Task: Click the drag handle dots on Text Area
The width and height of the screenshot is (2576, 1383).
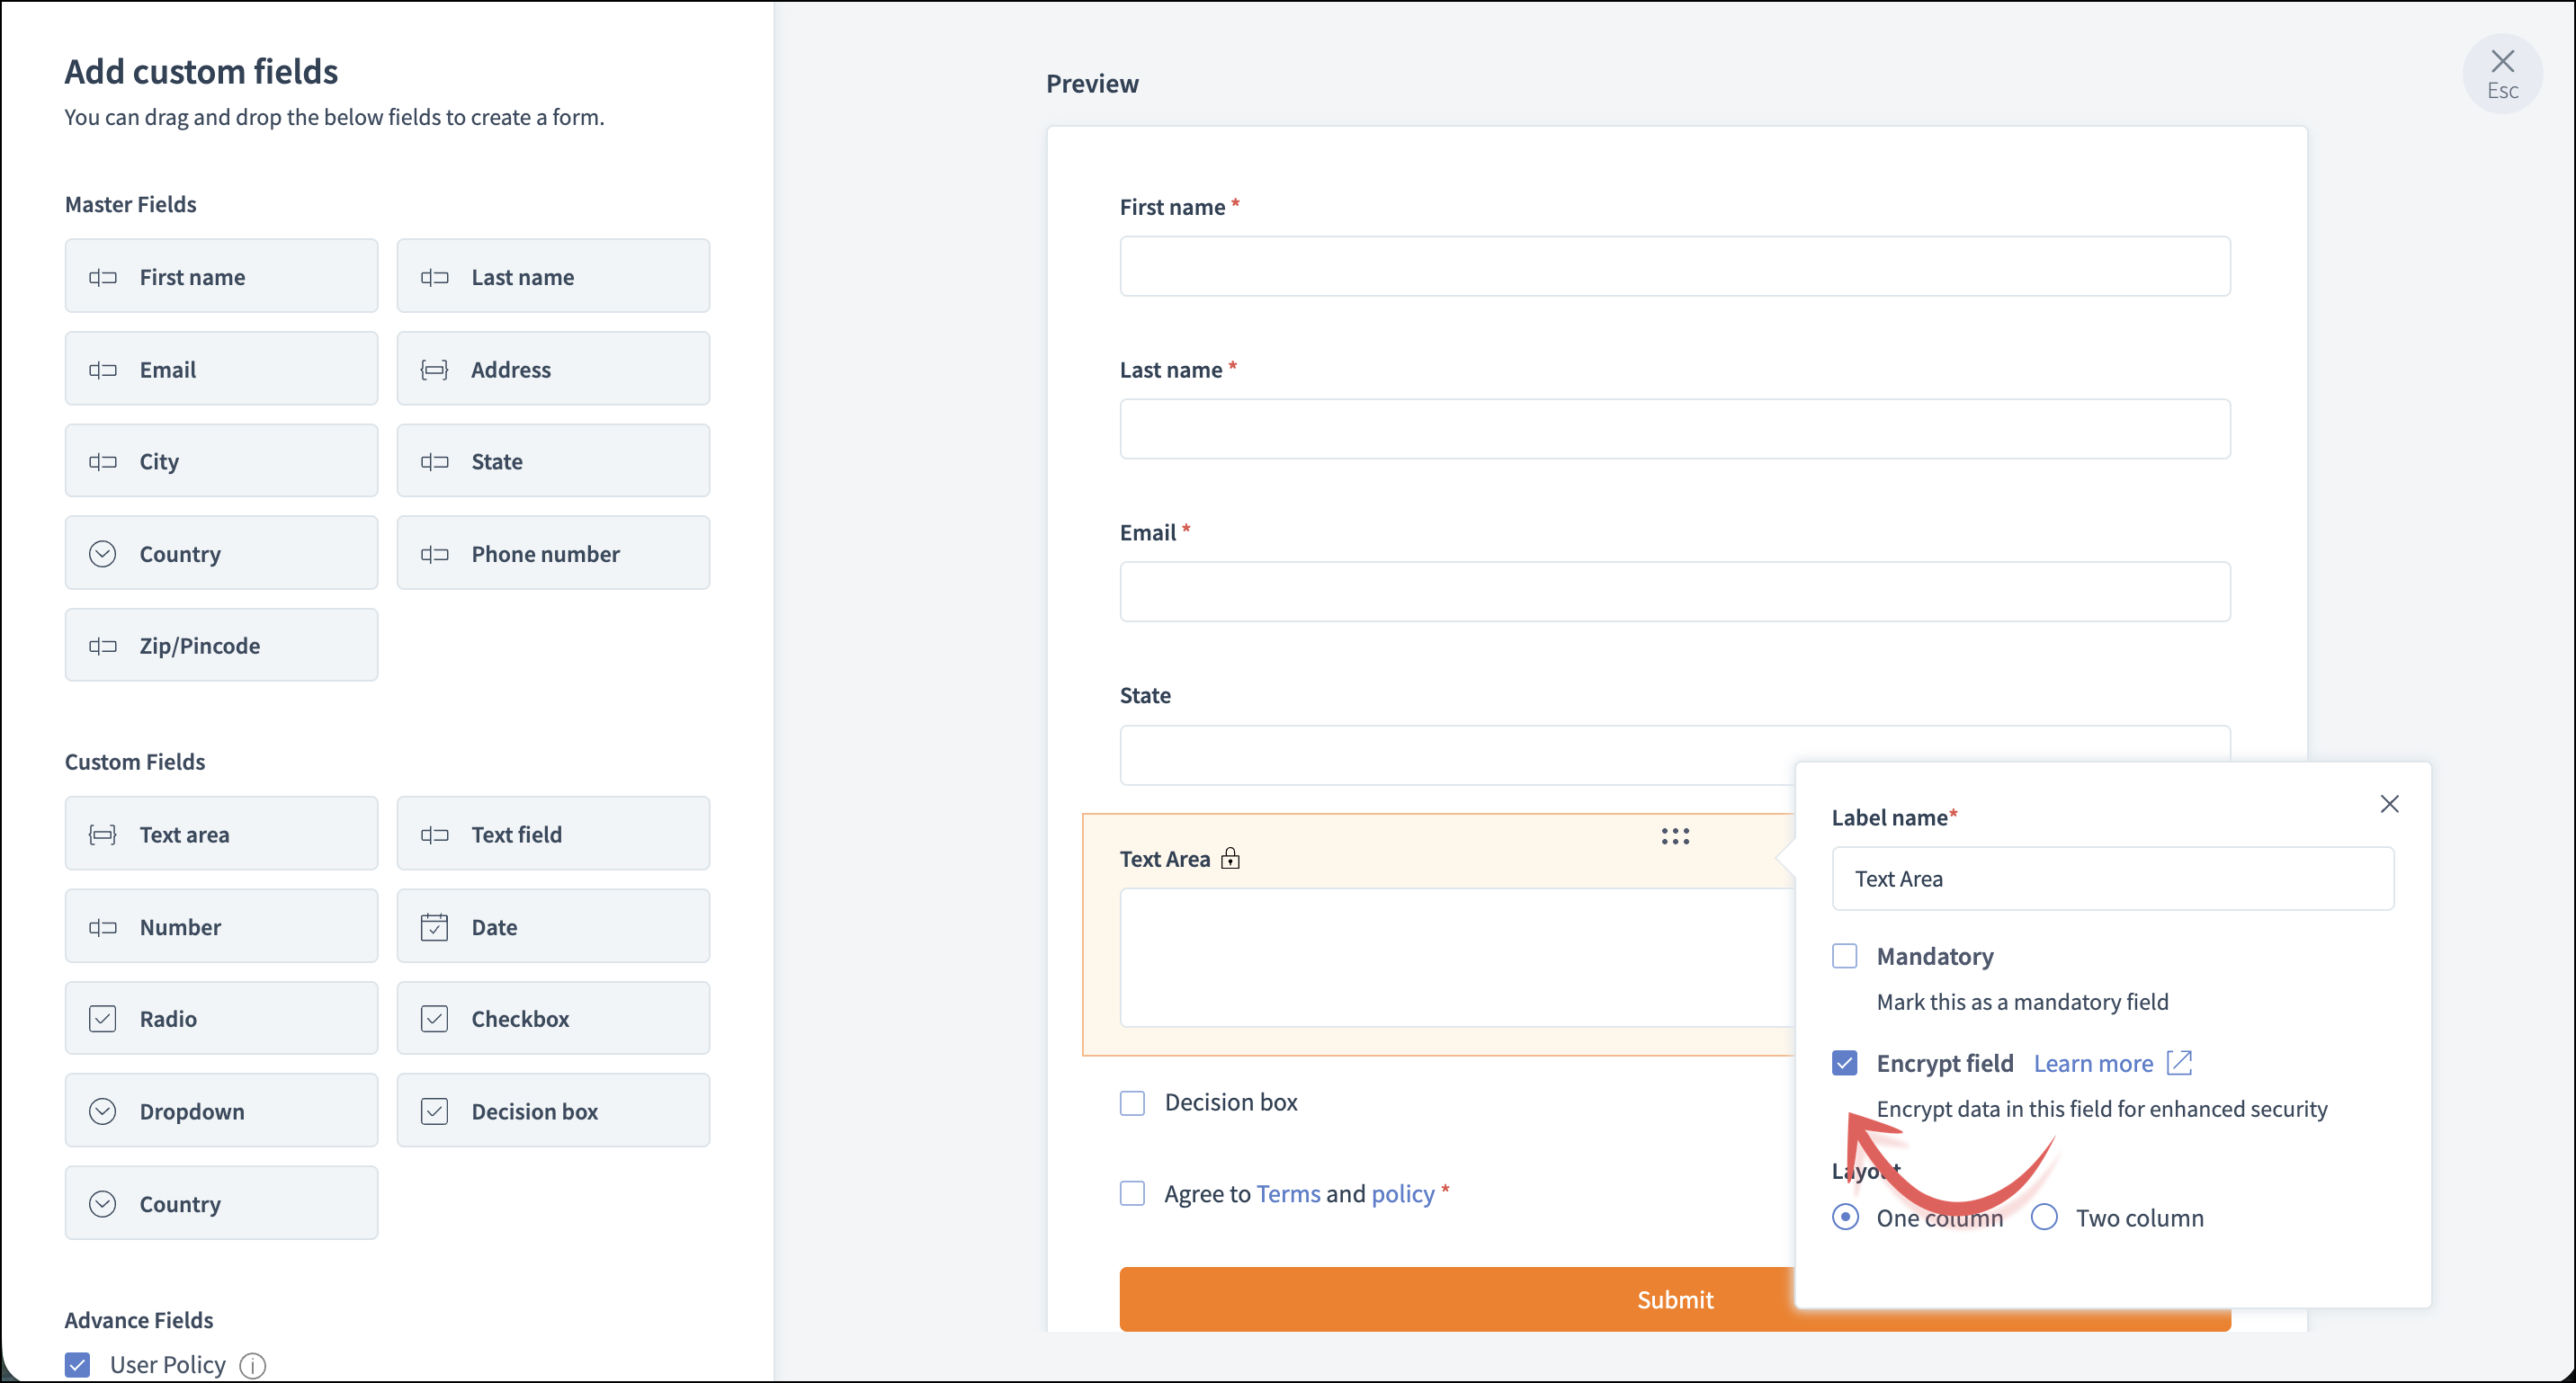Action: click(x=1675, y=836)
